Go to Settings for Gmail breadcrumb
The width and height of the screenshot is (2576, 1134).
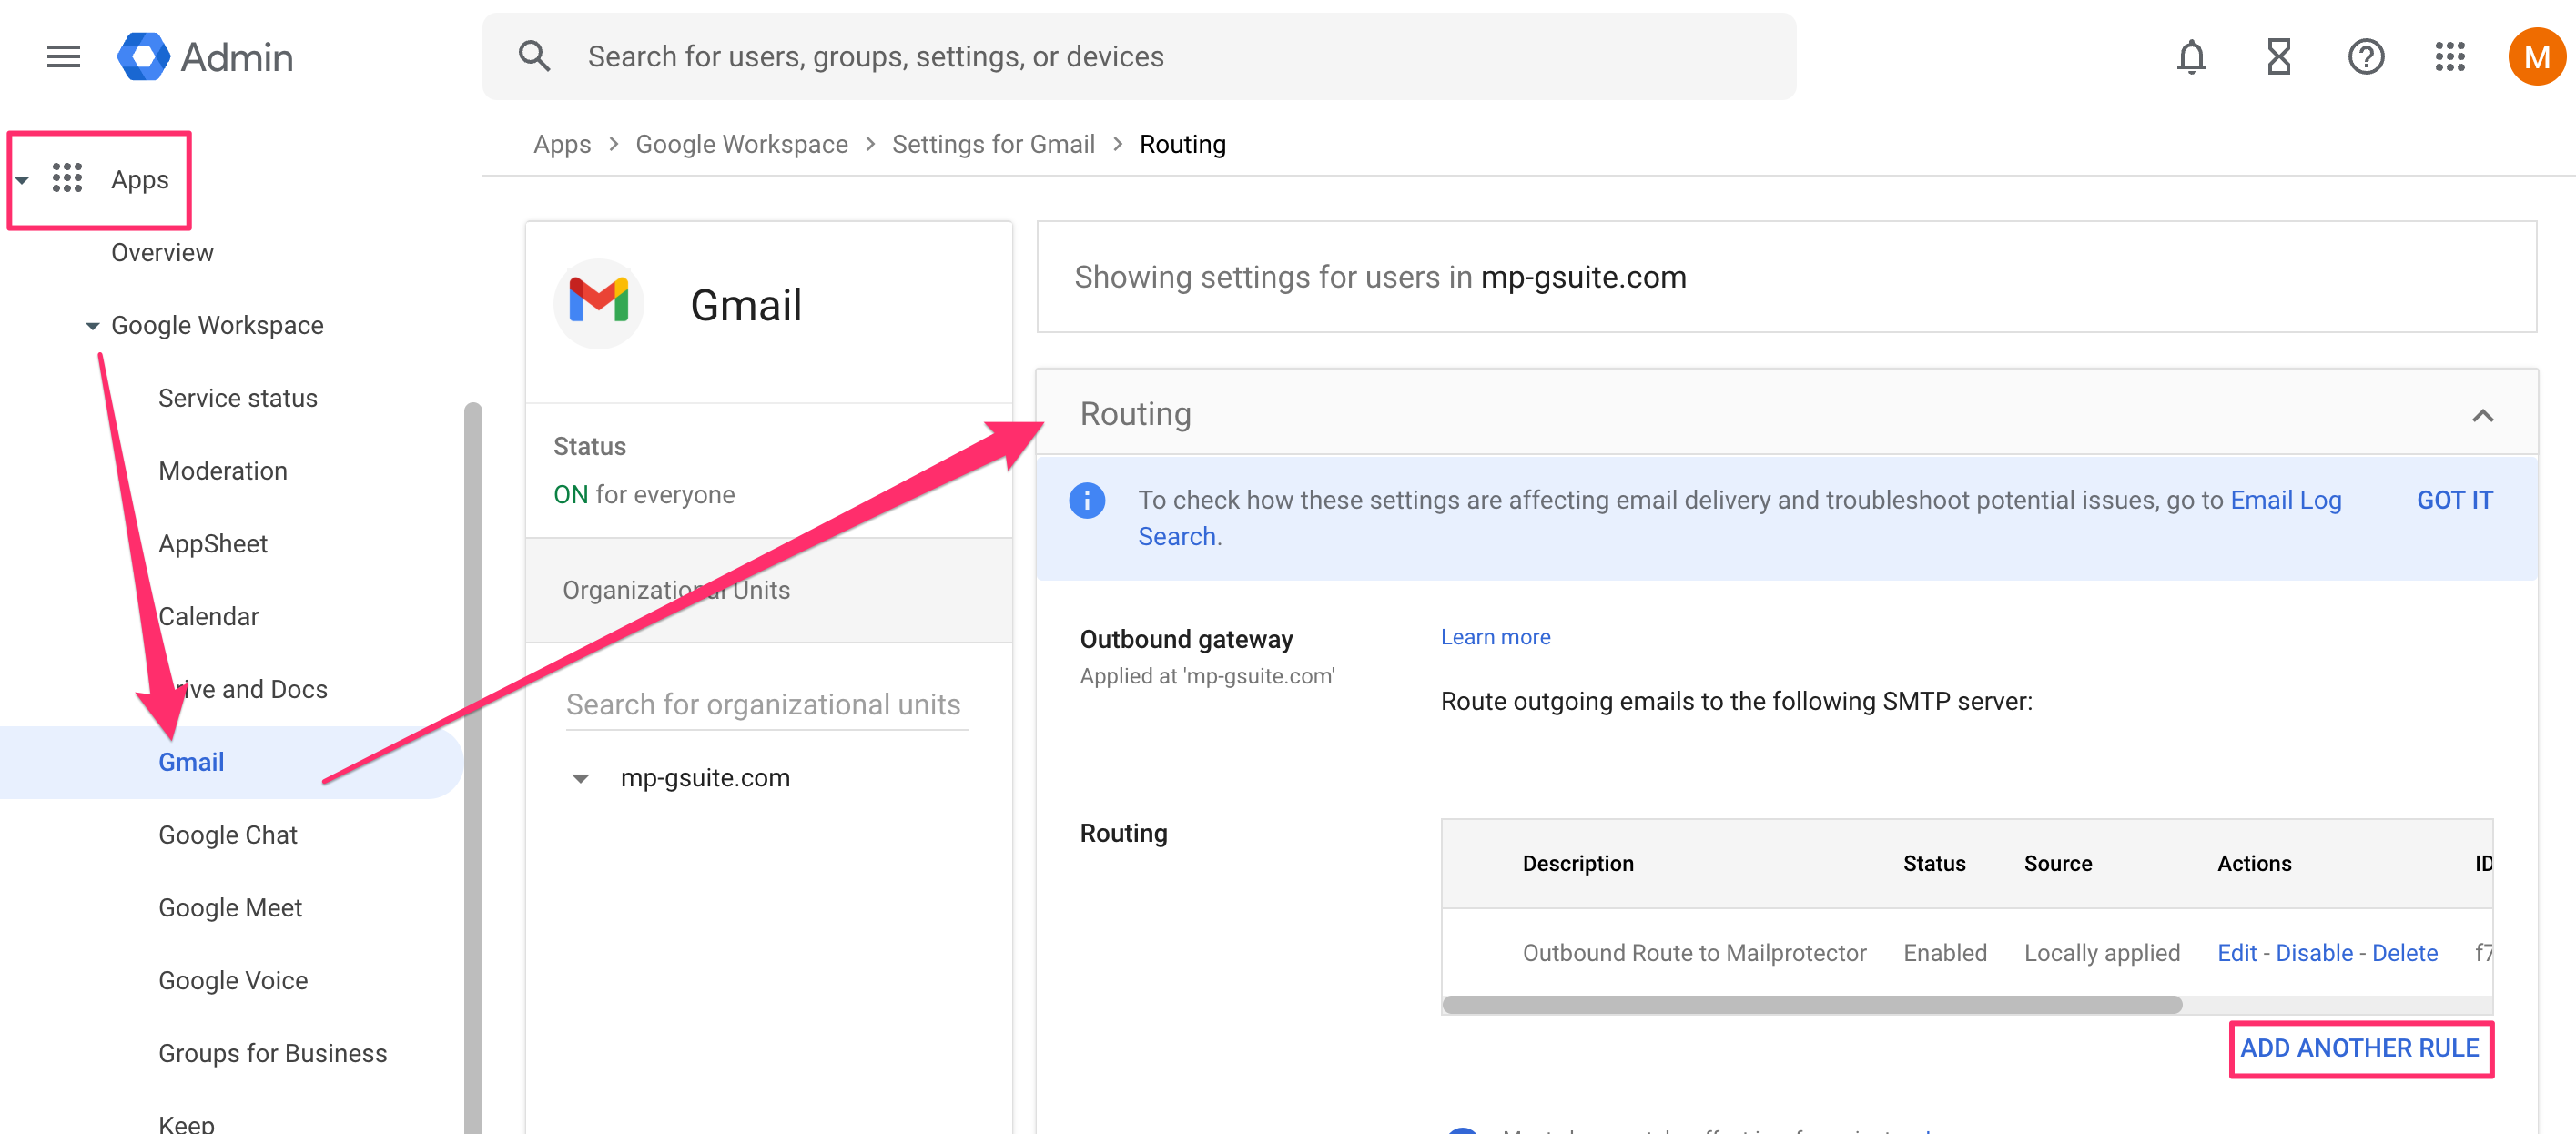[x=993, y=145]
